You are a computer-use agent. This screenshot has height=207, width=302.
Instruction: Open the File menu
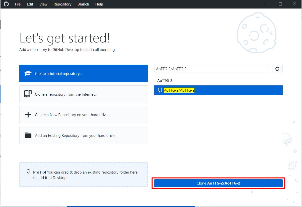[x=18, y=4]
